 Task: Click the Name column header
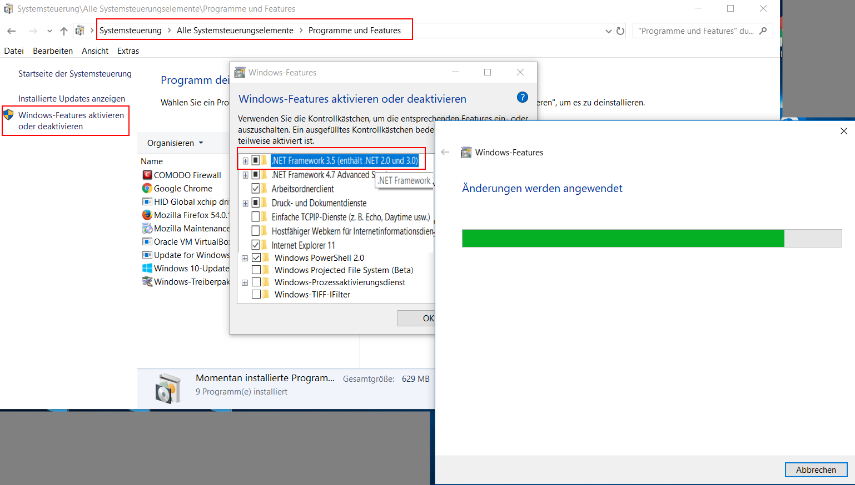point(152,161)
